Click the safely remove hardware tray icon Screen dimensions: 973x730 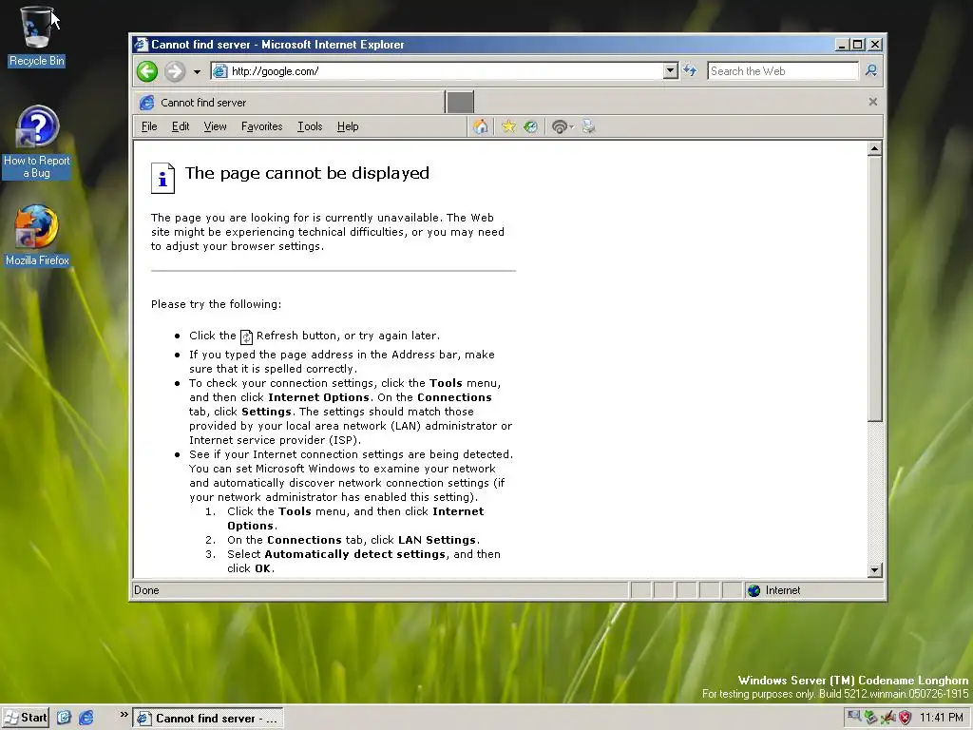[871, 718]
